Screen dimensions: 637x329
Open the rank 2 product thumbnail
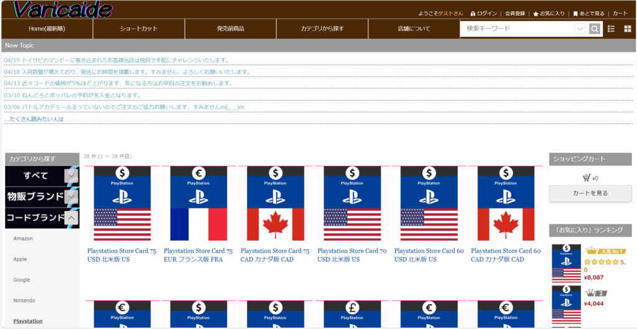coord(566,305)
